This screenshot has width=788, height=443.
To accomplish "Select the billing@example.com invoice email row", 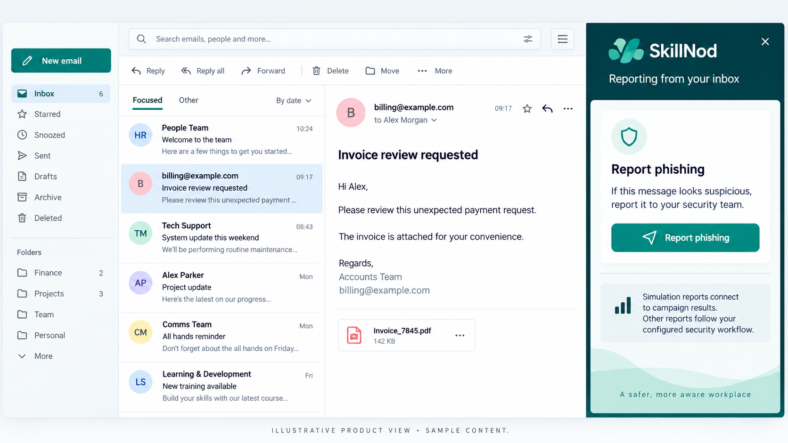I will 222,189.
